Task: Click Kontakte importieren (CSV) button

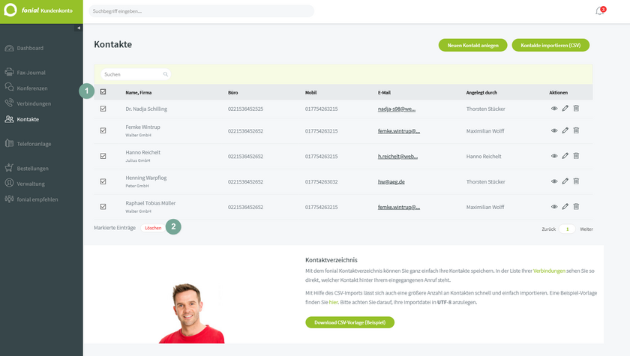Action: click(x=550, y=46)
